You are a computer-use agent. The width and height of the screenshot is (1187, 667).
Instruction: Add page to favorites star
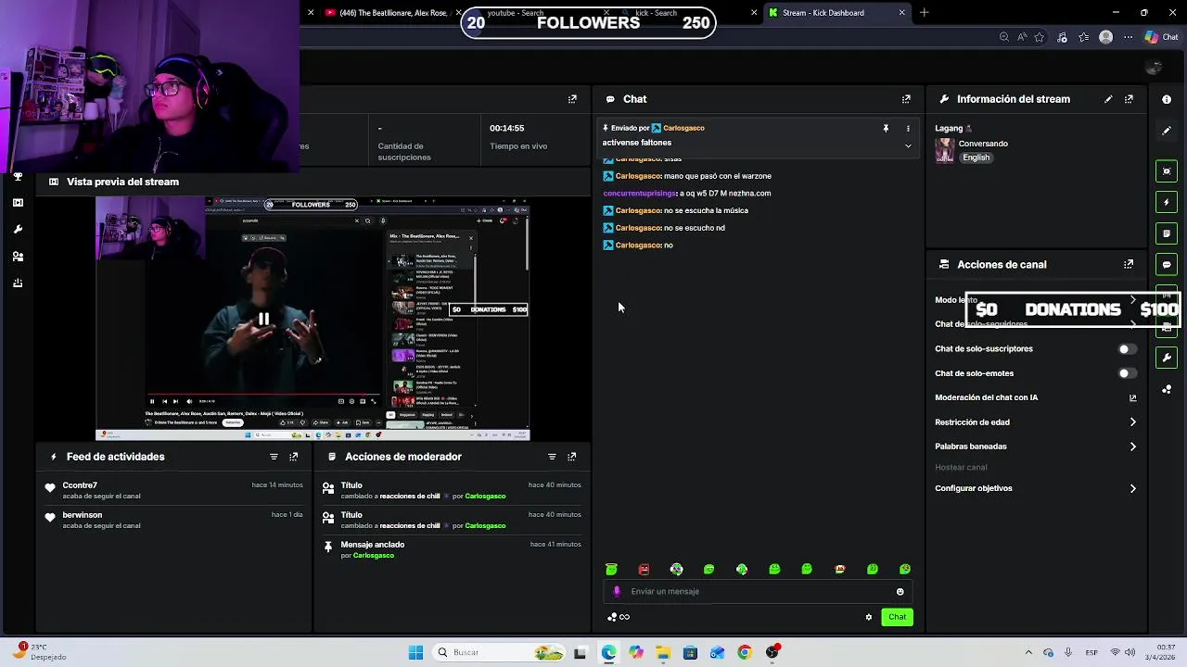pyautogui.click(x=1040, y=37)
